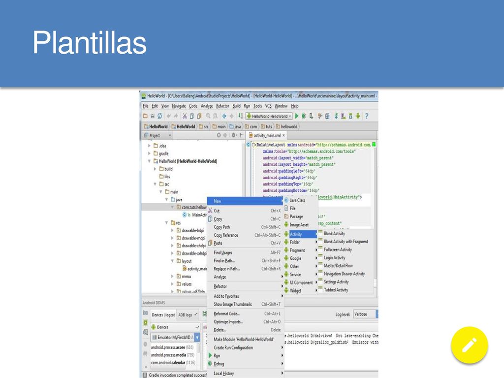504x378 pixels.
Task: Click the Open folder toolbar icon
Action: point(145,116)
